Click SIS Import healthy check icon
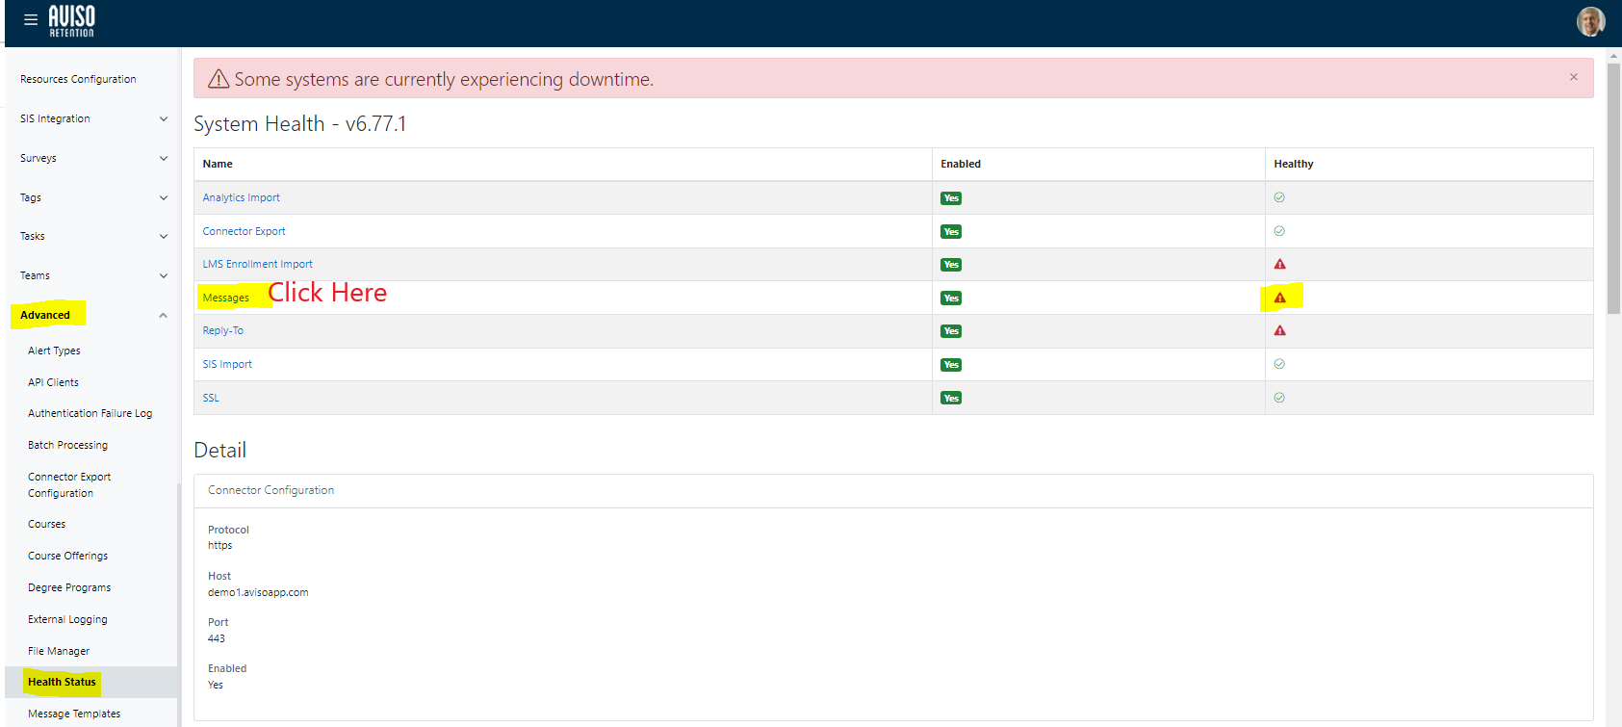The height and width of the screenshot is (727, 1622). [x=1279, y=364]
